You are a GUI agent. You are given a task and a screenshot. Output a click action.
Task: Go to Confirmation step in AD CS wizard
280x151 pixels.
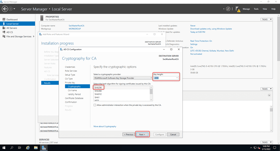(x=71, y=102)
